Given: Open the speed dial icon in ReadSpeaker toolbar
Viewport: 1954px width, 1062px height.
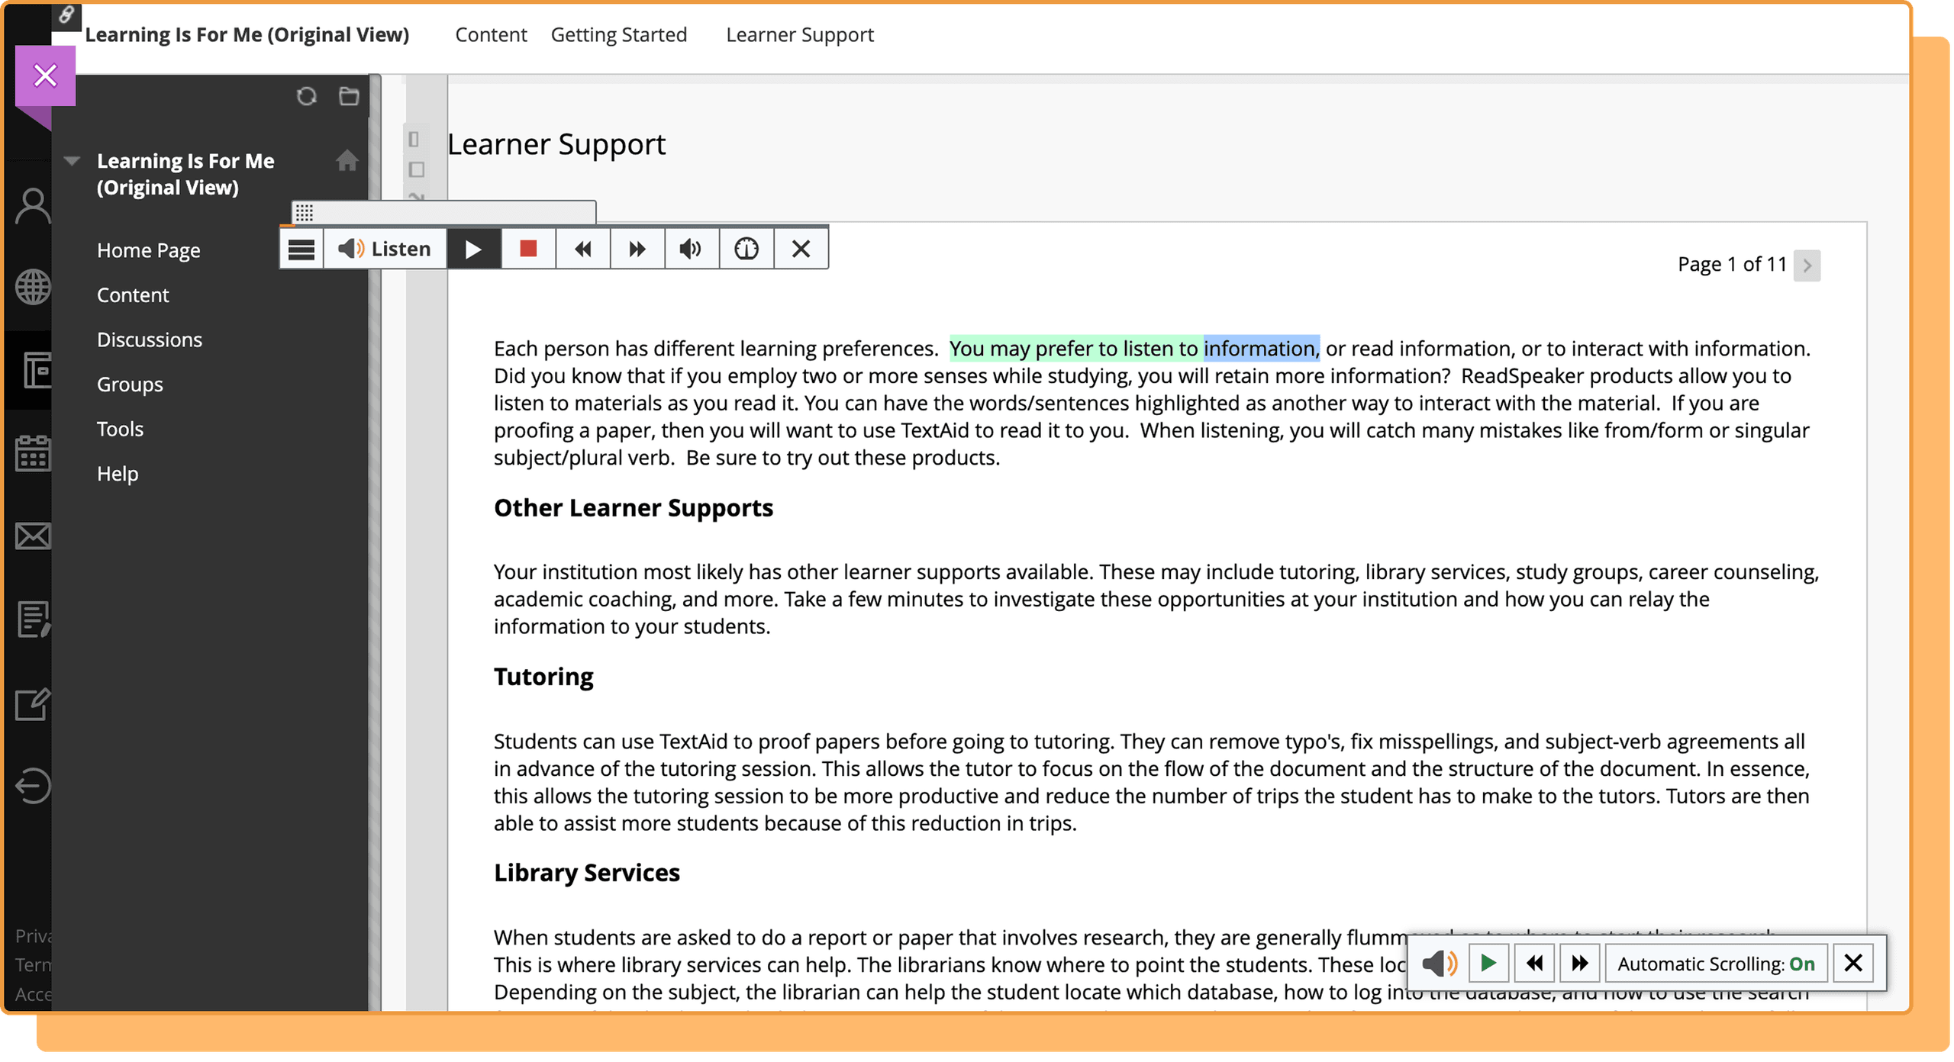Looking at the screenshot, I should pos(746,249).
